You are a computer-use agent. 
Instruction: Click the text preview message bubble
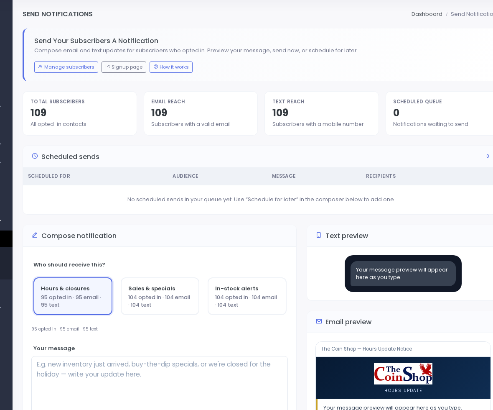click(403, 274)
